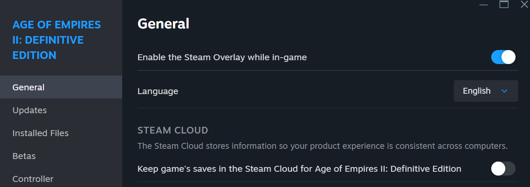Minimize the properties window
The width and height of the screenshot is (530, 187).
483,5
